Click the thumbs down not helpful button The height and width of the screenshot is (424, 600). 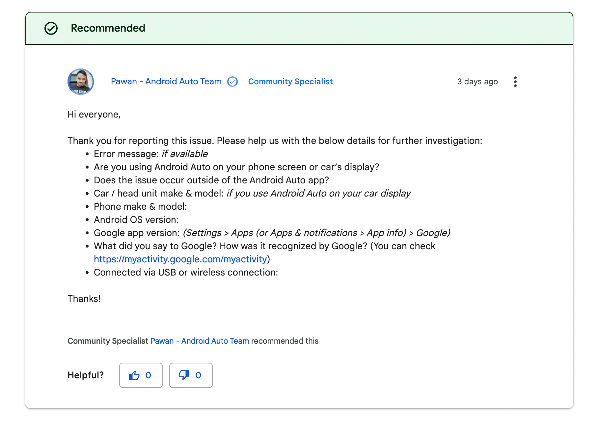191,375
